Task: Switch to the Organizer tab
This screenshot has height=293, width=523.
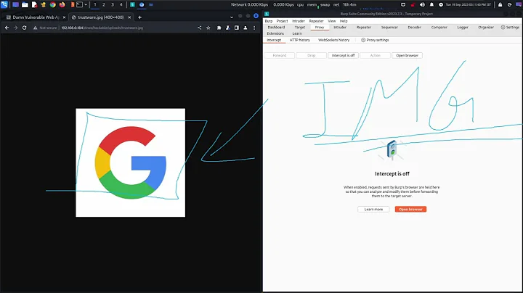Action: click(486, 28)
